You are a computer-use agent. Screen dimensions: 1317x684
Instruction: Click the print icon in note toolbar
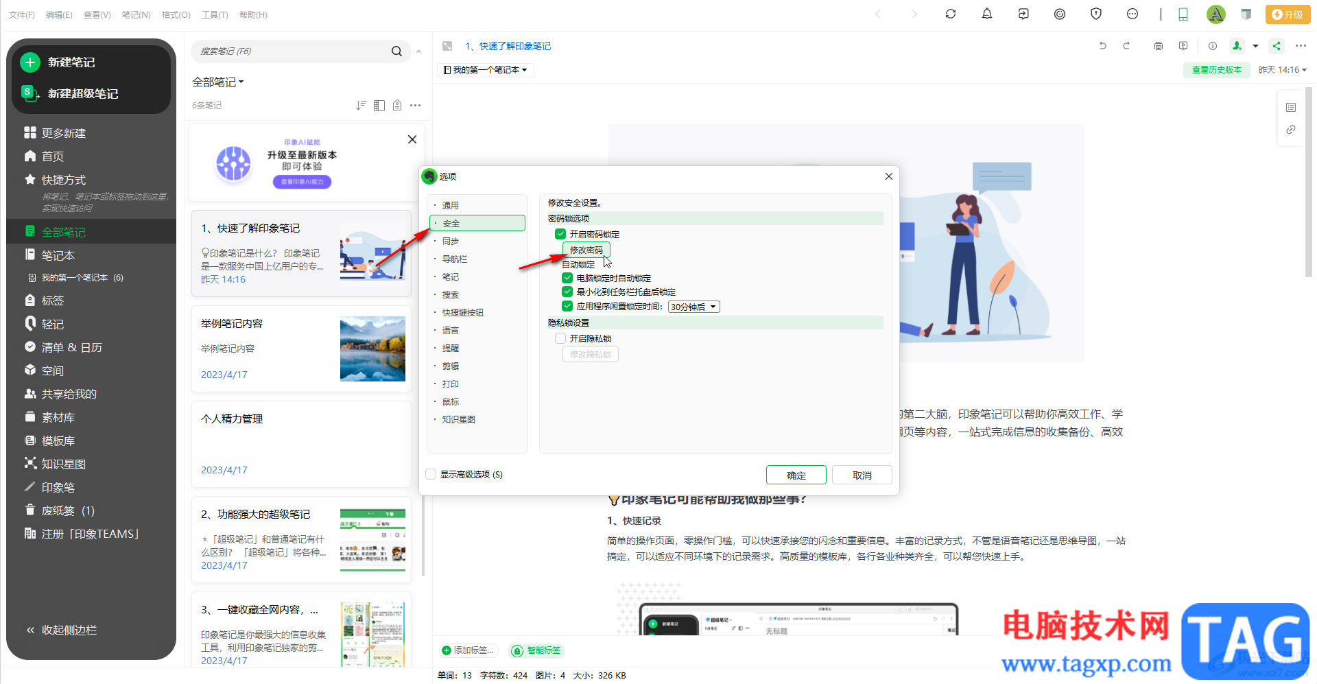point(1159,46)
